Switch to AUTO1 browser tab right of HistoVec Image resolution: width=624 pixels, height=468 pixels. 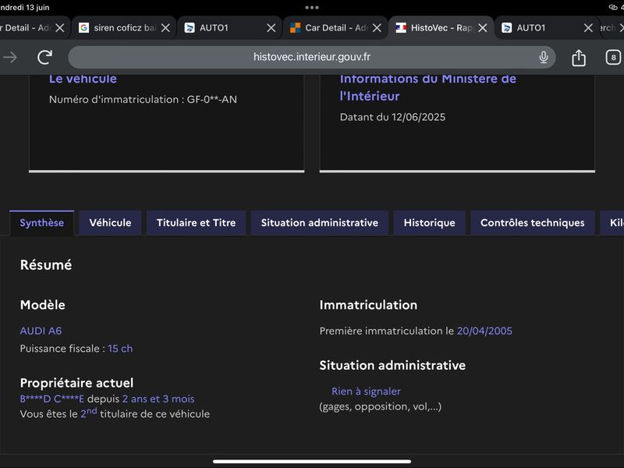pyautogui.click(x=547, y=28)
